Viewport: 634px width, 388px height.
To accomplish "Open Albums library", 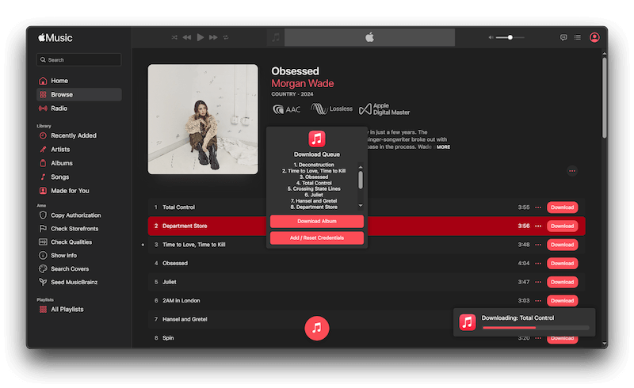I will [x=78, y=163].
